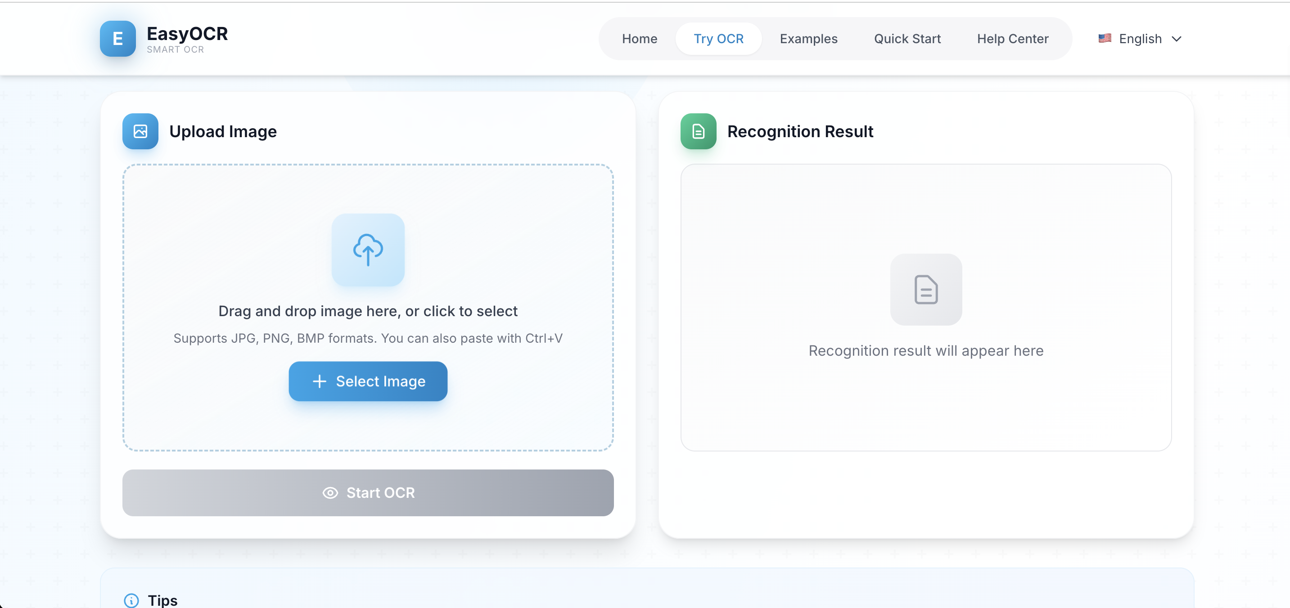Open the Examples tab
Viewport: 1290px width, 608px height.
click(x=808, y=39)
